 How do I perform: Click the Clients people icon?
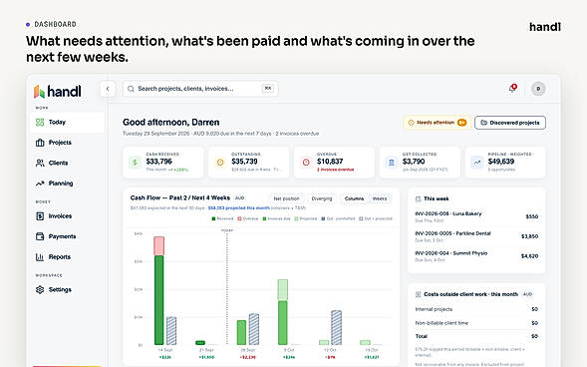40,163
